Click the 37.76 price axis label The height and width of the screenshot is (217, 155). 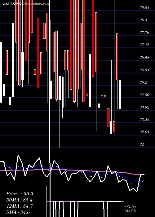click(x=144, y=33)
